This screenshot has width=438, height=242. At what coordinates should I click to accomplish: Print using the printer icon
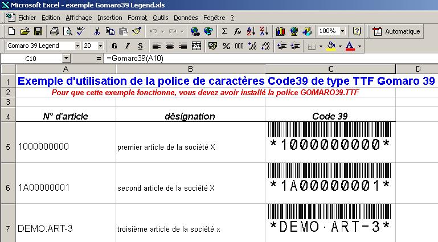click(x=55, y=31)
